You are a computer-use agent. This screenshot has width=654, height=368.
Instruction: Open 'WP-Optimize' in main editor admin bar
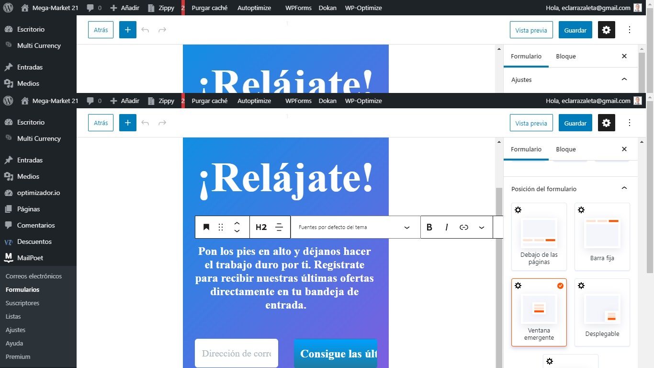click(363, 101)
